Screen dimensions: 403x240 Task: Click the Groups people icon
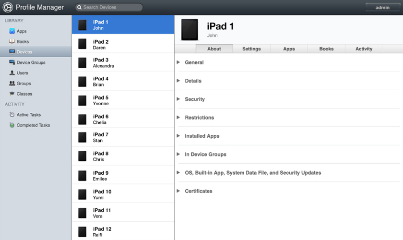click(12, 83)
